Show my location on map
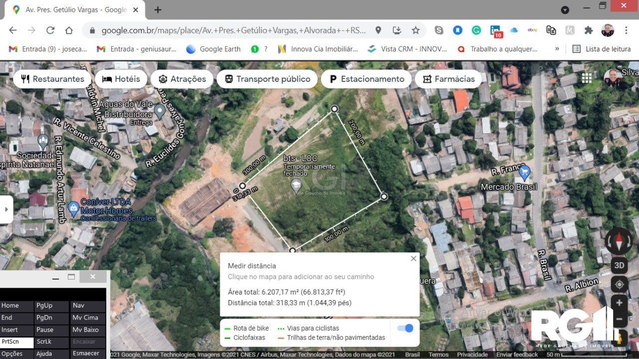639x359 pixels. pyautogui.click(x=619, y=285)
